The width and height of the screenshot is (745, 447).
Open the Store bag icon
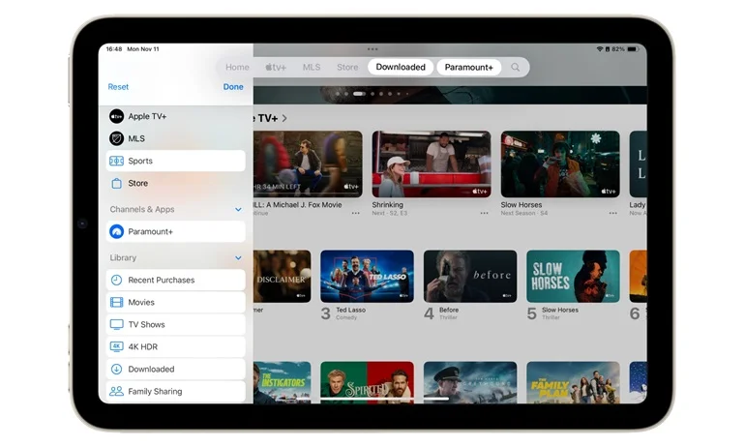coord(116,184)
